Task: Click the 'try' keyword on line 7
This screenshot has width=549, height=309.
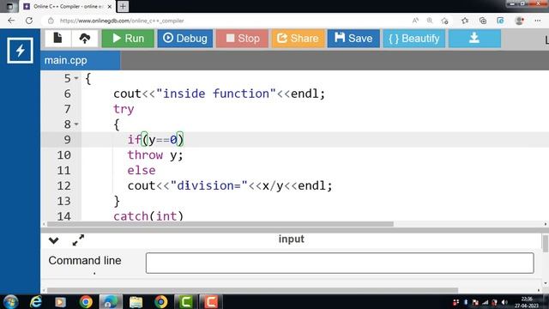Action: 124,109
